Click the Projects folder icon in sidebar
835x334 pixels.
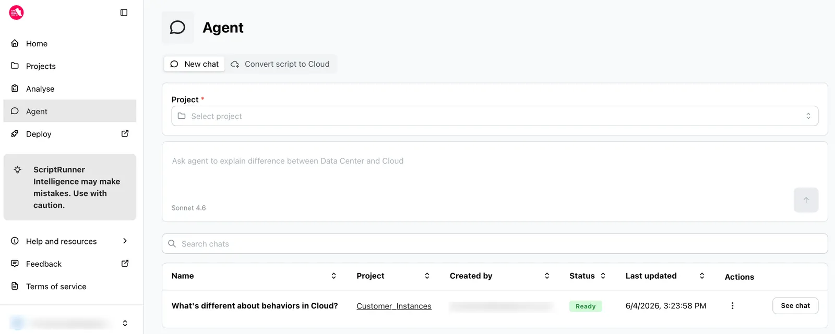(15, 66)
